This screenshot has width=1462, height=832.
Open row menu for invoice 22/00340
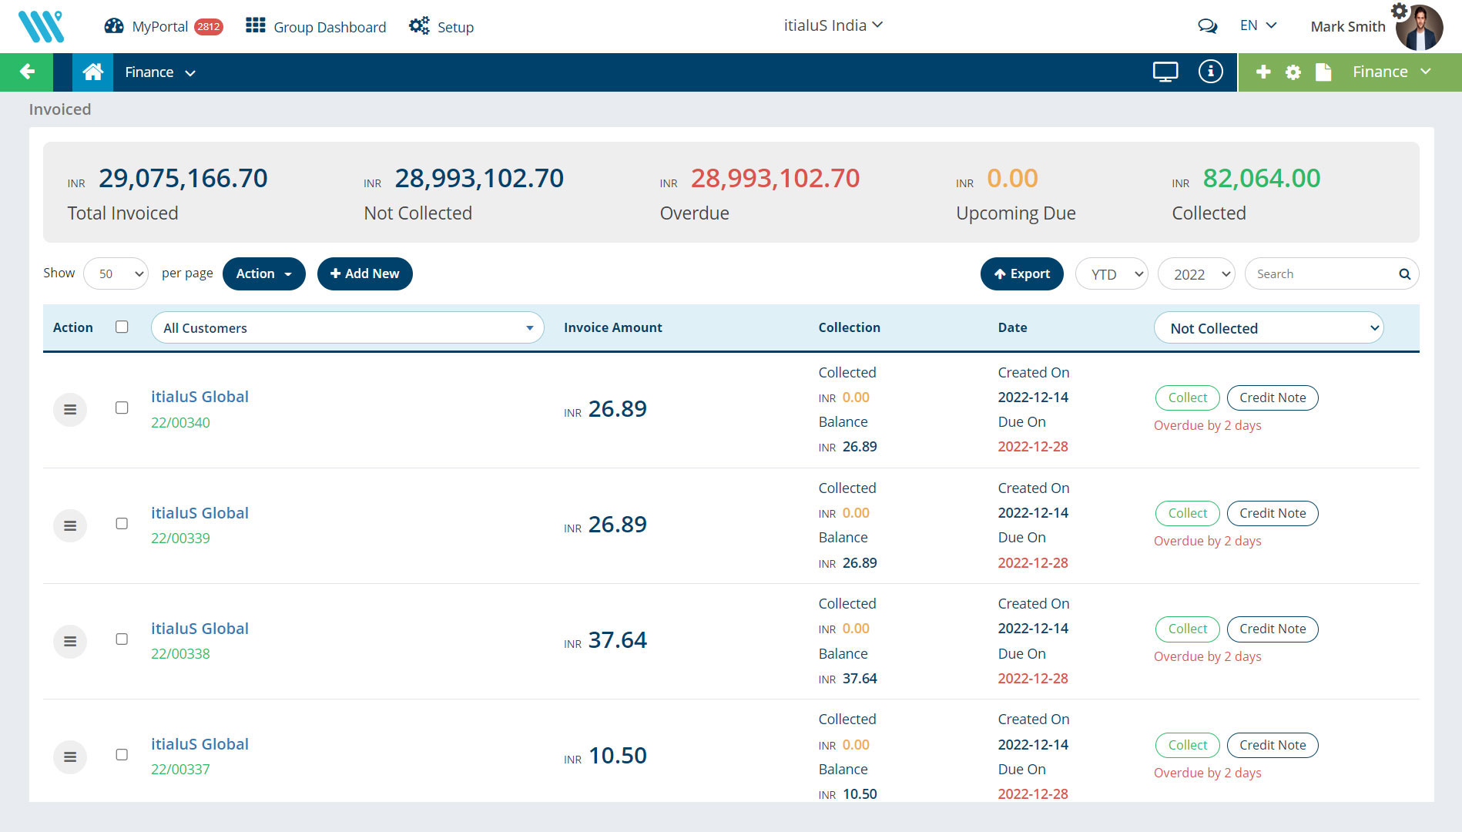pos(70,410)
